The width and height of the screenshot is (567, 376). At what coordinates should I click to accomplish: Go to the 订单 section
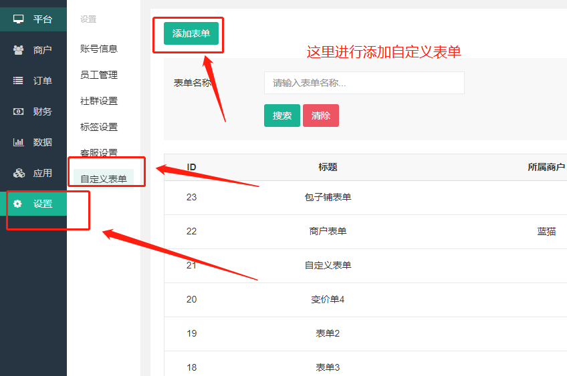[33, 81]
